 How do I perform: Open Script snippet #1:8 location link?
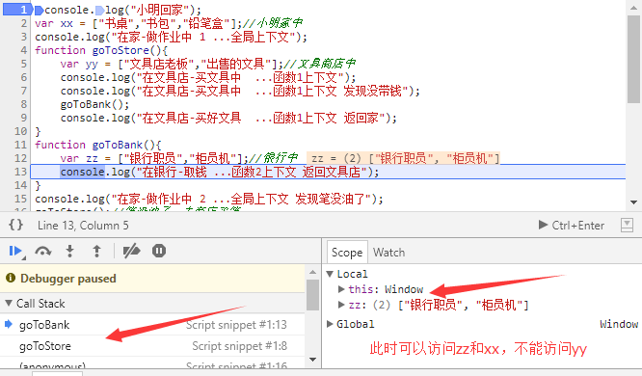tap(239, 346)
